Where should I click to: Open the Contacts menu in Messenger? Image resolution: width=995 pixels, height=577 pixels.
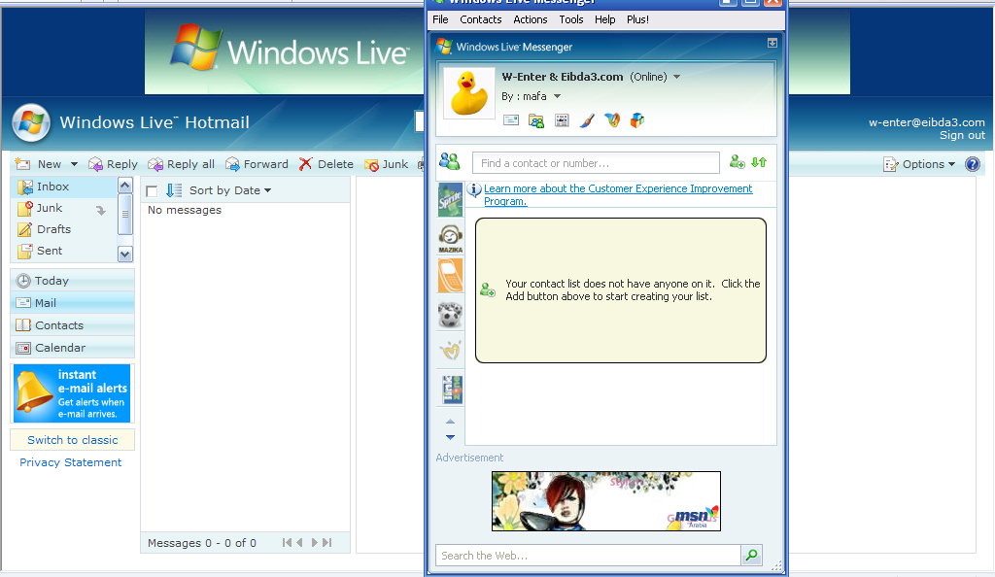(480, 19)
